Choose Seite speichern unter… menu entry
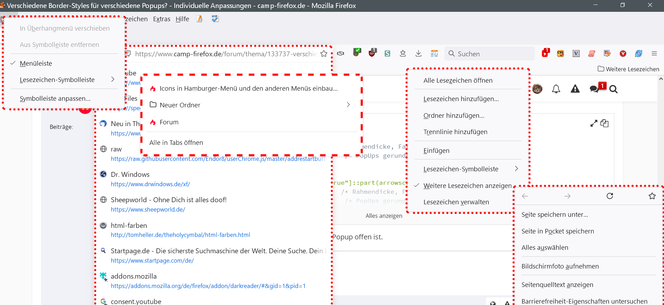The width and height of the screenshot is (664, 305). (x=589, y=214)
